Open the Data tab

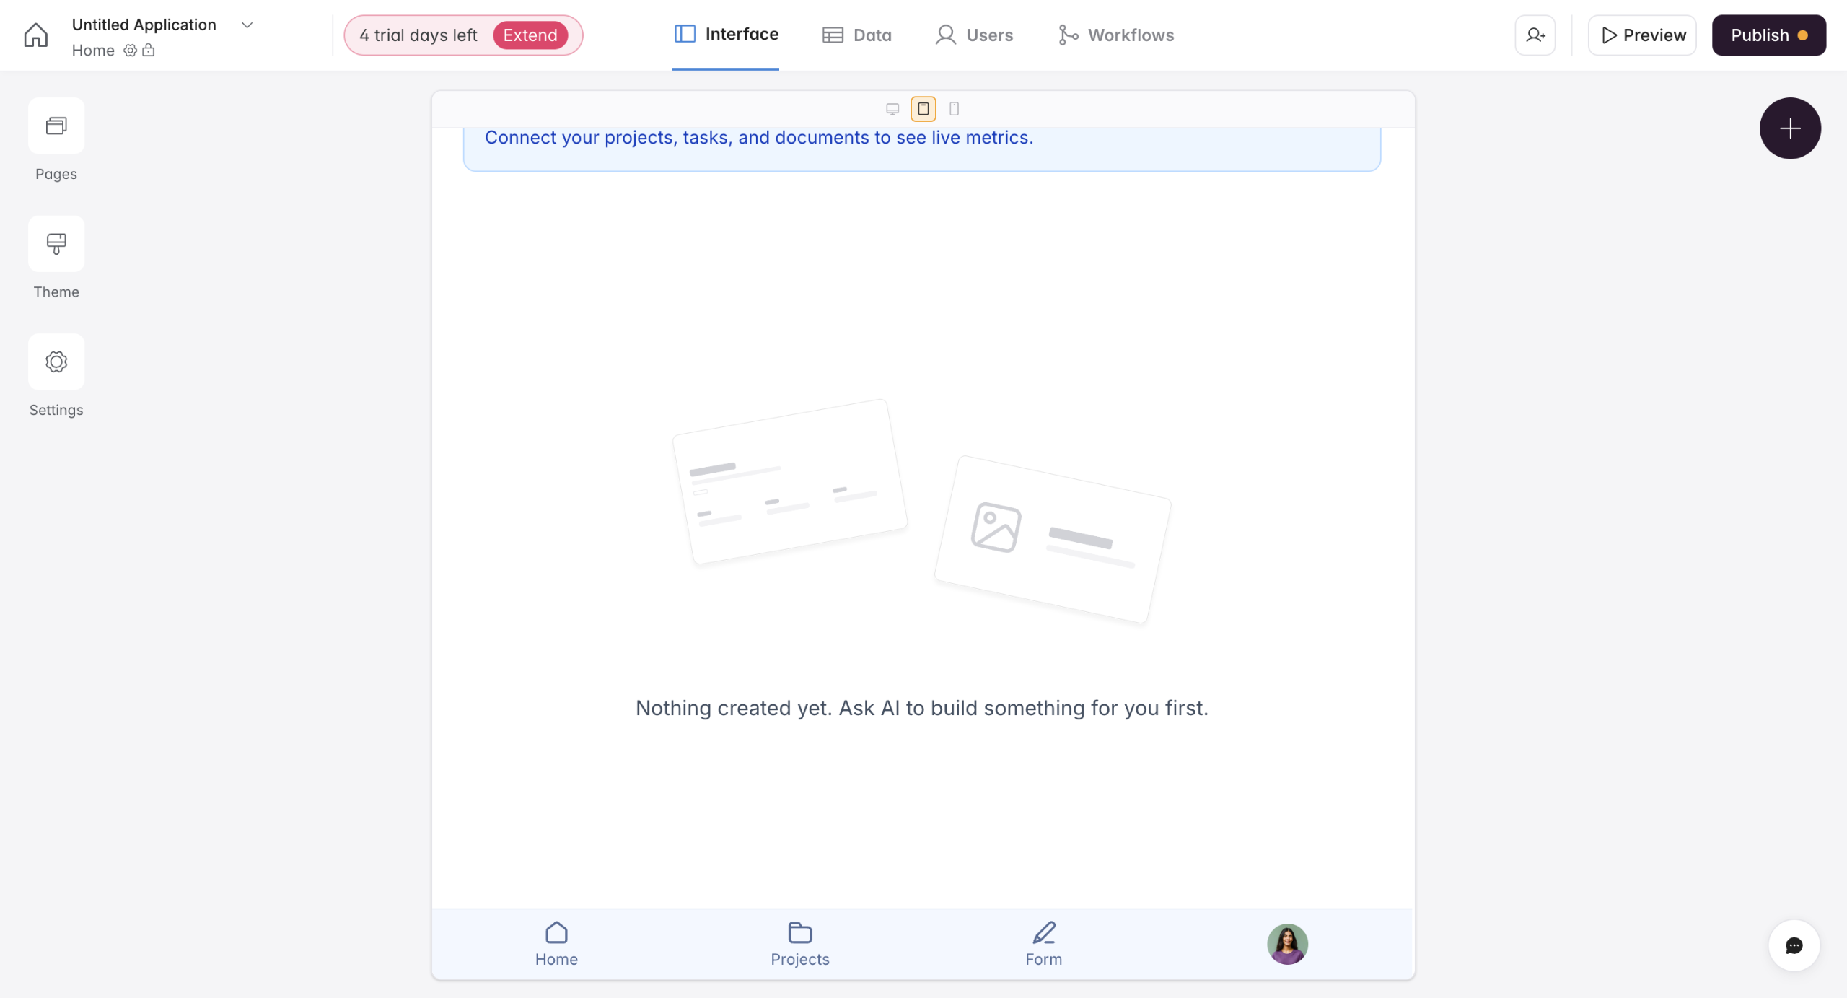pos(857,35)
